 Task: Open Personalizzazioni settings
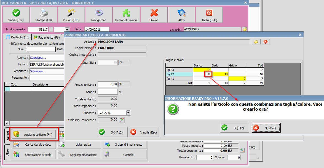[x=127, y=15]
